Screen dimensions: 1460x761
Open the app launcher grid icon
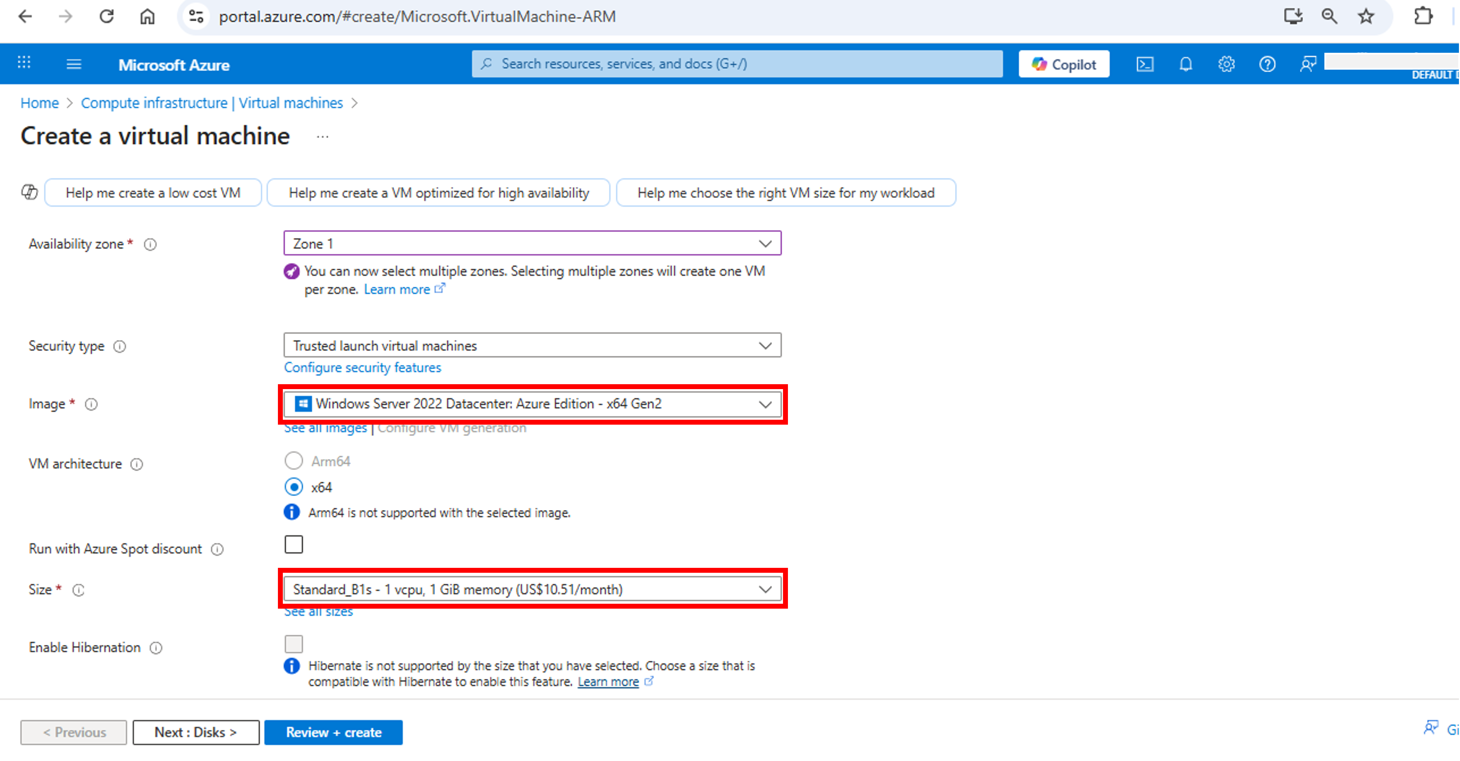tap(23, 62)
